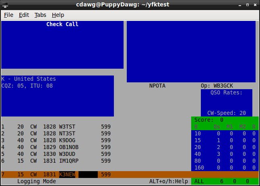The width and height of the screenshot is (260, 186).
Task: Open the Help menu
Action: point(58,15)
